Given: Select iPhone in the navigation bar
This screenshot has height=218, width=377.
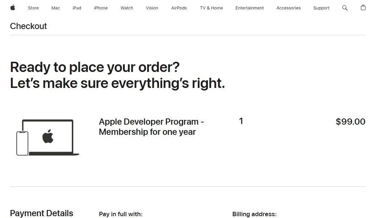Looking at the screenshot, I should pyautogui.click(x=101, y=8).
